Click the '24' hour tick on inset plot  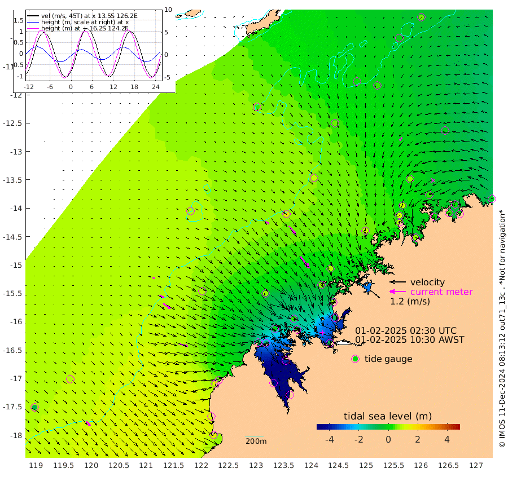[156, 87]
